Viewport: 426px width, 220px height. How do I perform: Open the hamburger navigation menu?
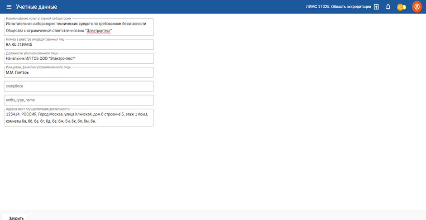pos(9,7)
